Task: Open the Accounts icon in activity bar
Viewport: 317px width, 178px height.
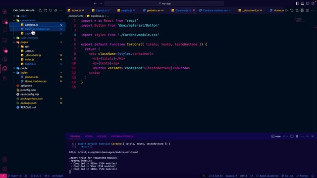Action: click(x=5, y=159)
